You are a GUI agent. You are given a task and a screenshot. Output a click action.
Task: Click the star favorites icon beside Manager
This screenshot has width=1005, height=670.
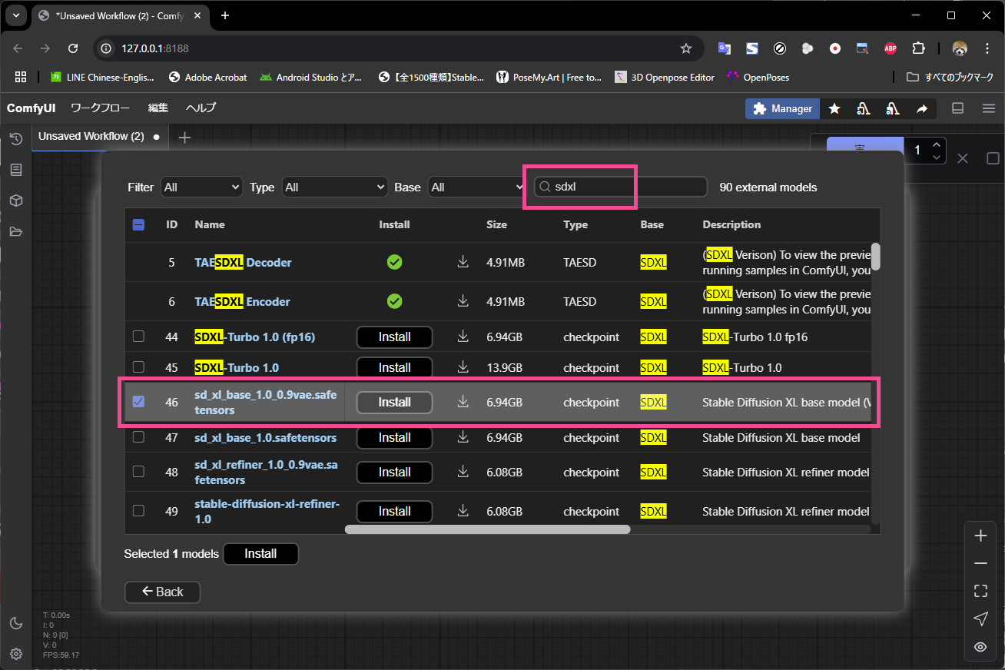[x=834, y=109]
